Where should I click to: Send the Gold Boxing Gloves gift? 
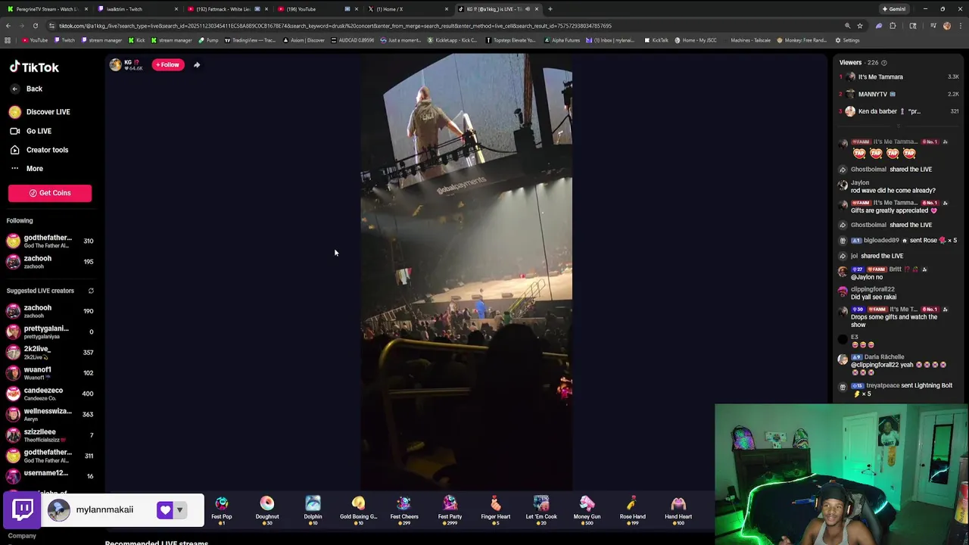pyautogui.click(x=358, y=510)
